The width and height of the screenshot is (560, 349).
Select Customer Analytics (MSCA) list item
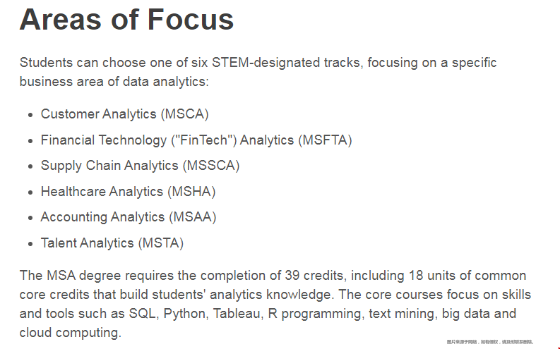click(x=125, y=114)
